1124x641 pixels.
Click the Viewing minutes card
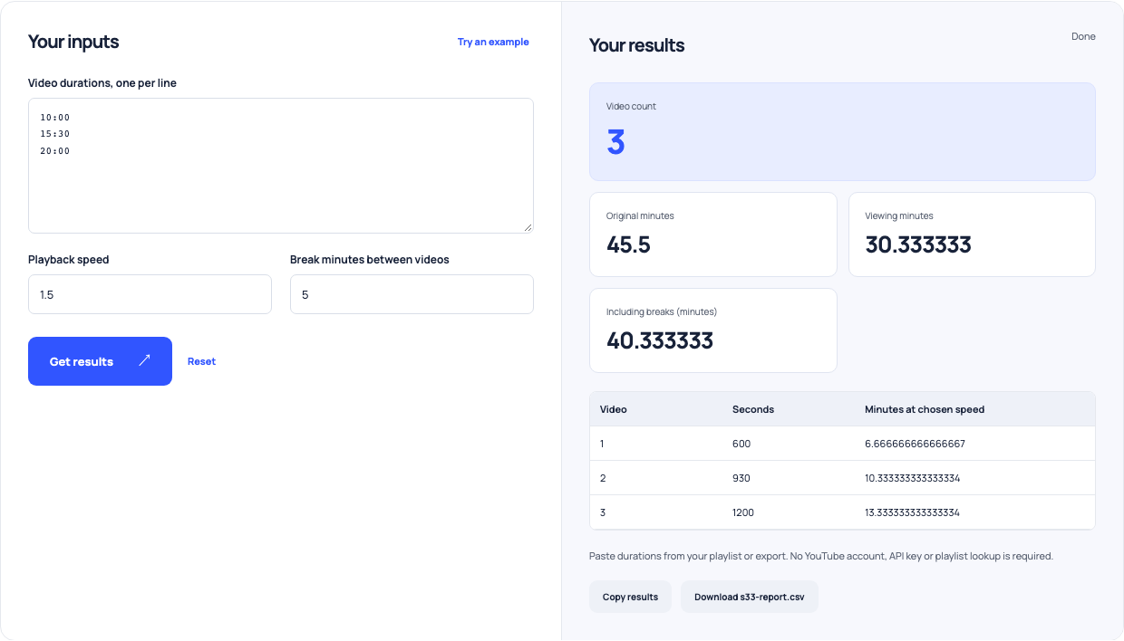tap(972, 234)
